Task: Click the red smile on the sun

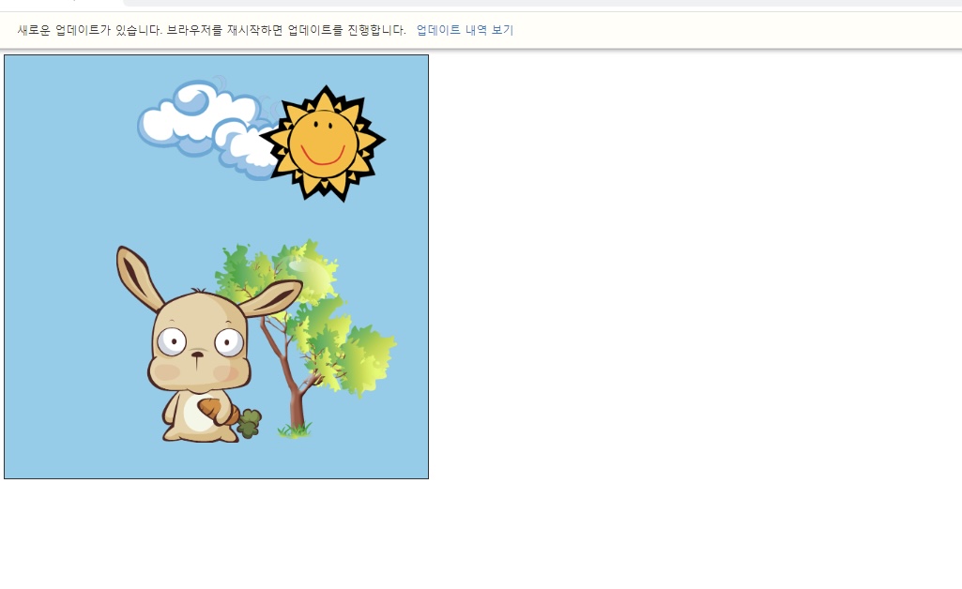Action: pyautogui.click(x=323, y=157)
